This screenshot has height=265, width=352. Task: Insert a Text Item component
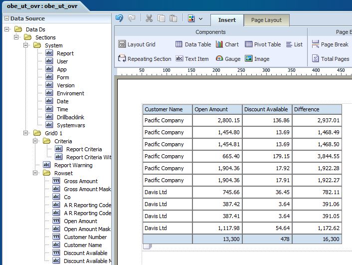192,59
